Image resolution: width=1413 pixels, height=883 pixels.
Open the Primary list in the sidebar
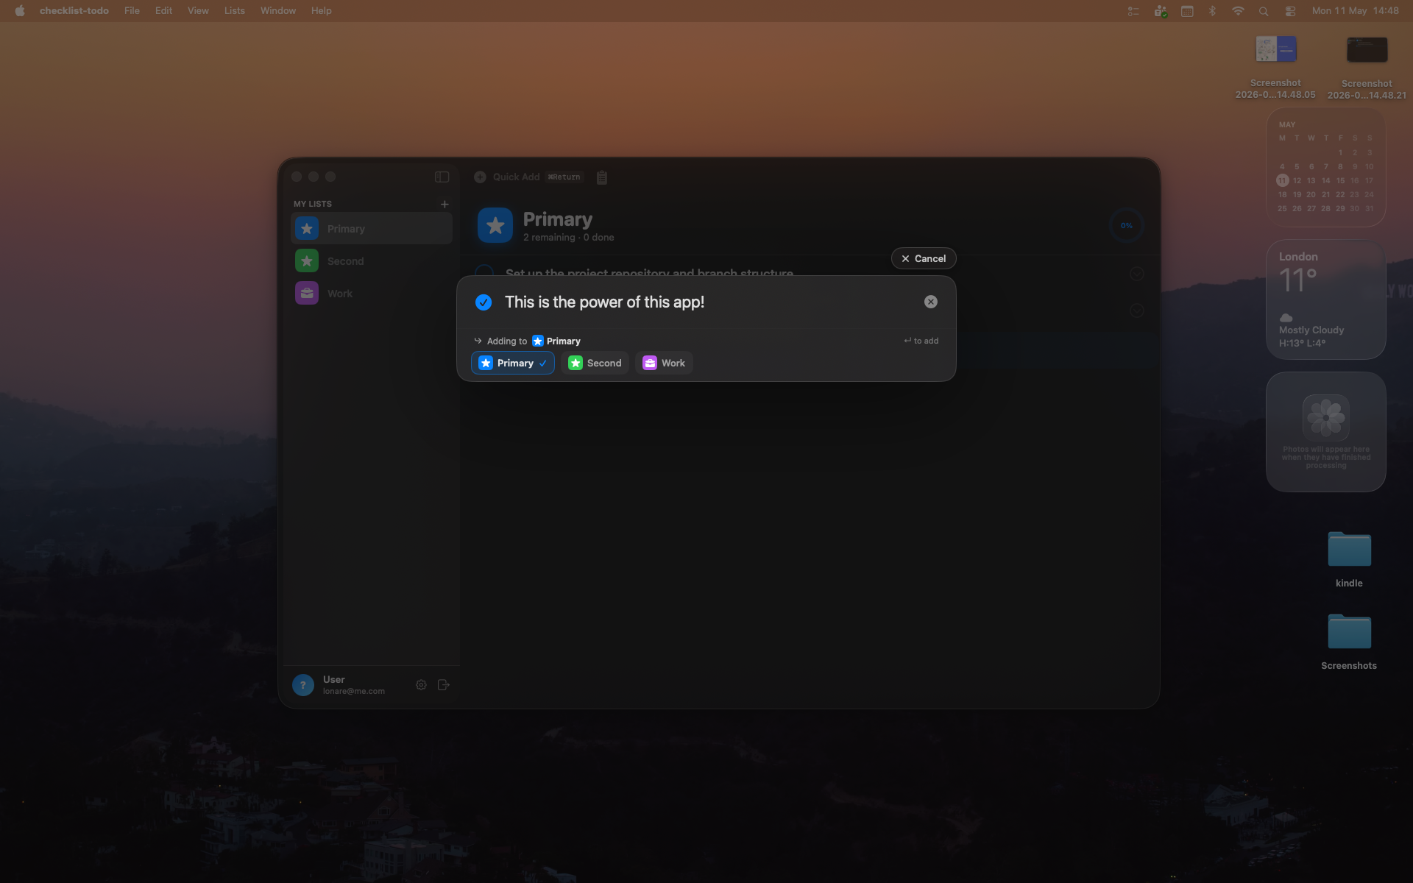click(372, 229)
